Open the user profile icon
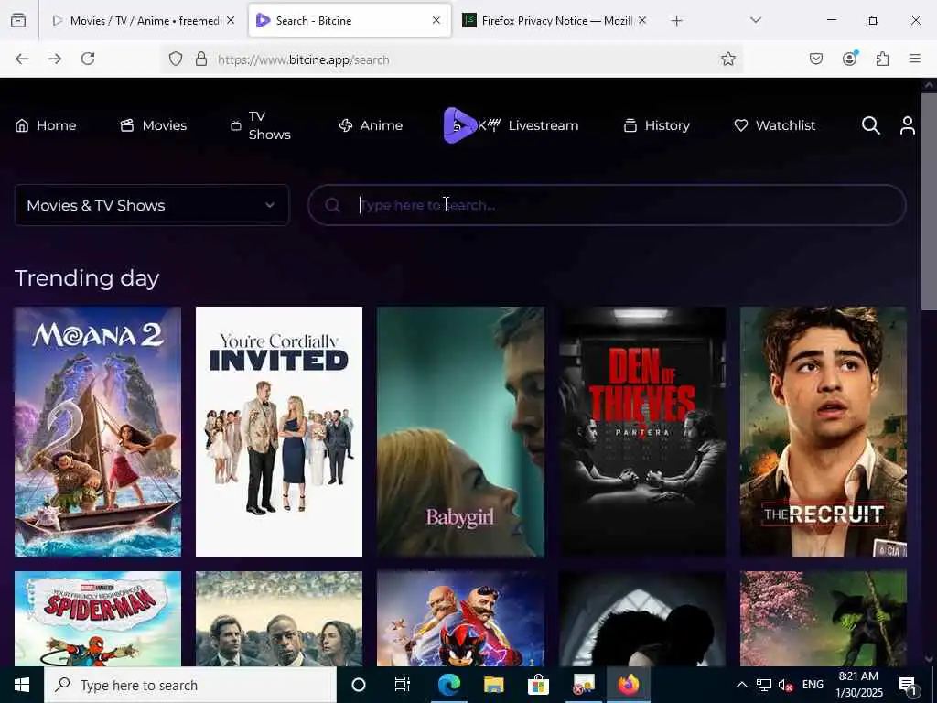This screenshot has width=937, height=703. tap(908, 125)
